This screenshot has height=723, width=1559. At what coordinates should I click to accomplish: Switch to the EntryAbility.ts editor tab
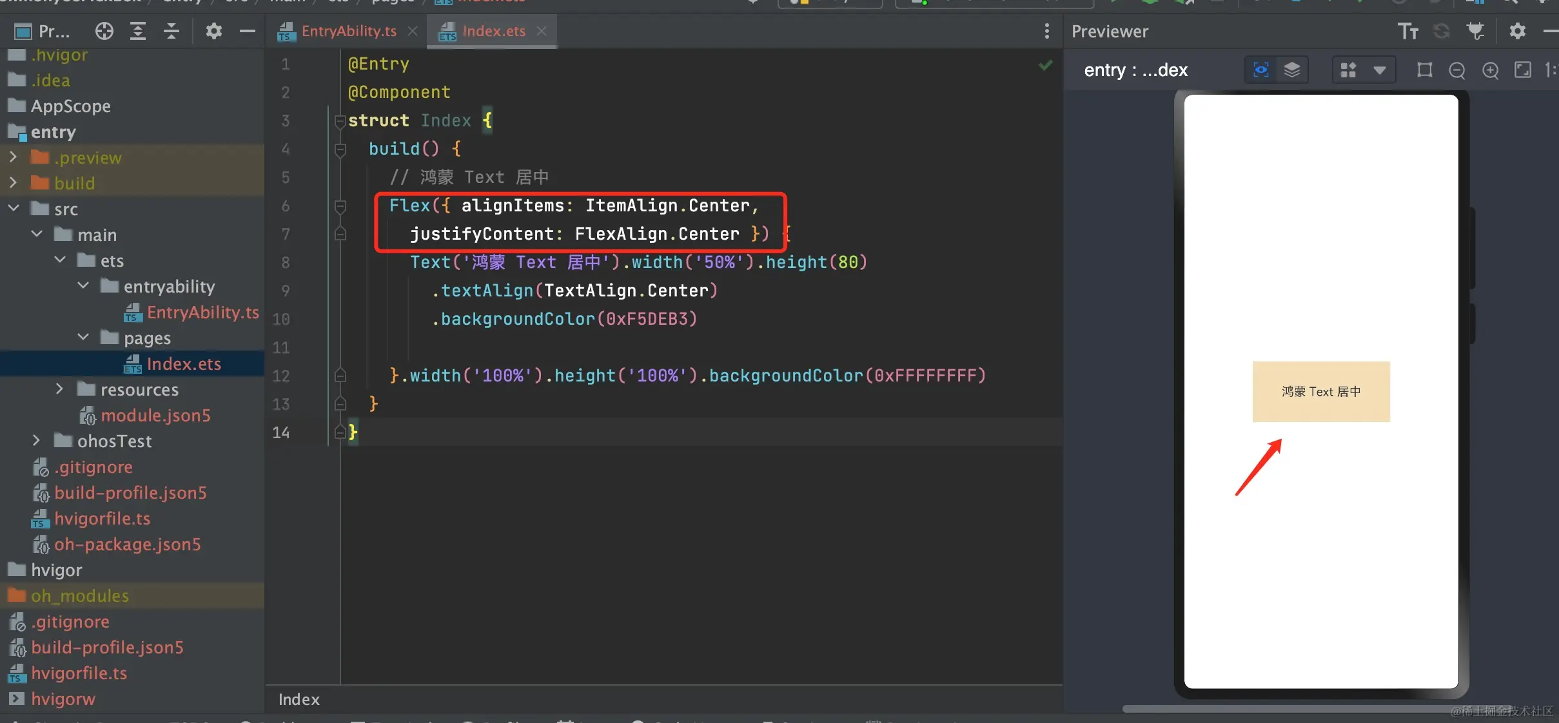point(348,31)
